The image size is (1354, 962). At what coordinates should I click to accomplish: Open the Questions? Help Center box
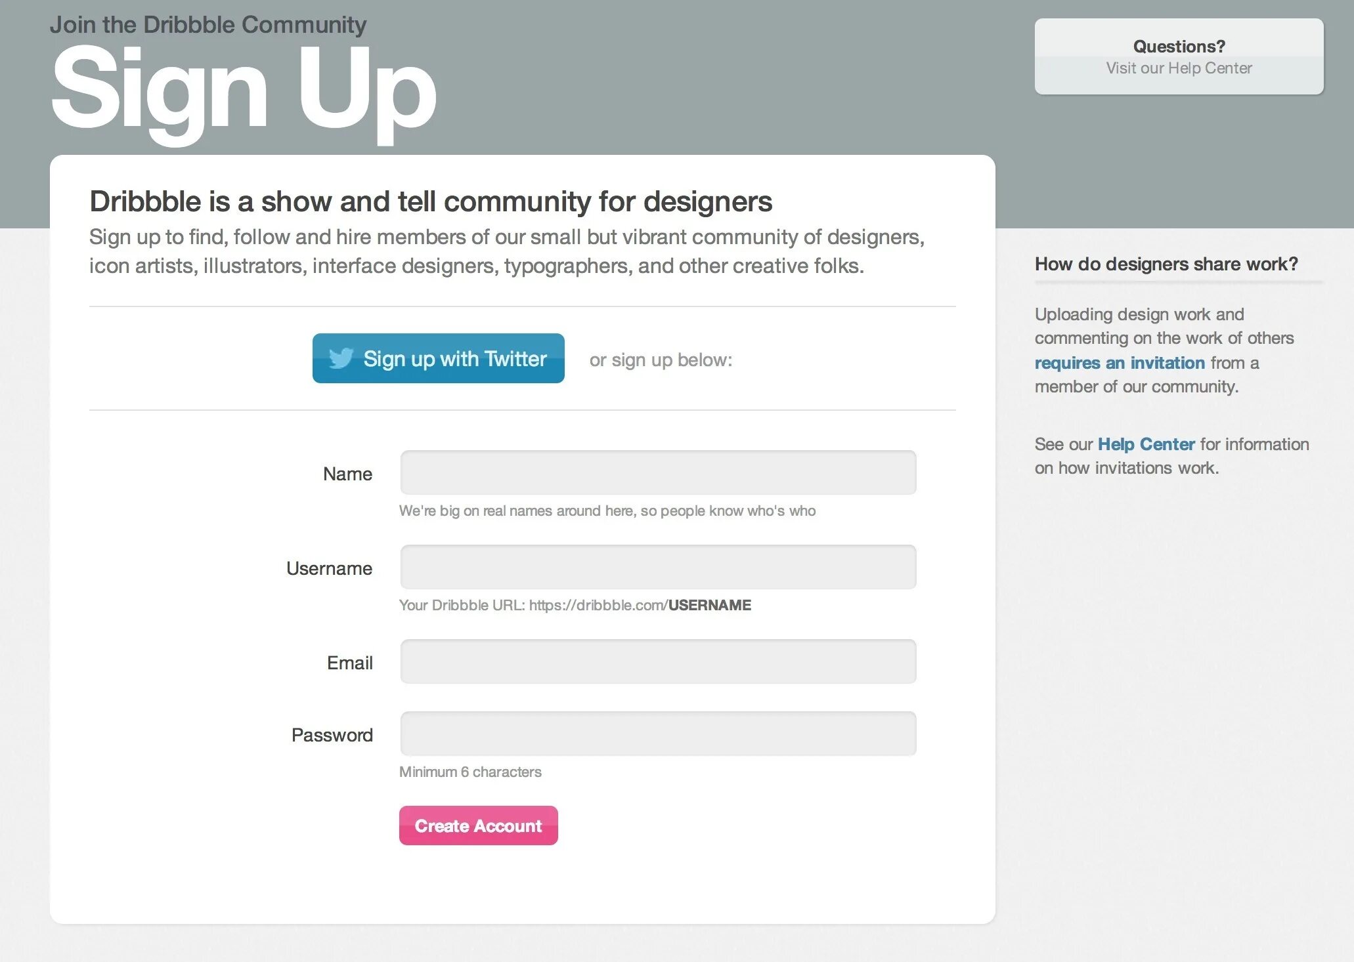pyautogui.click(x=1179, y=56)
